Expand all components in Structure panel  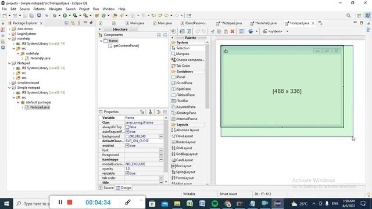click(159, 35)
